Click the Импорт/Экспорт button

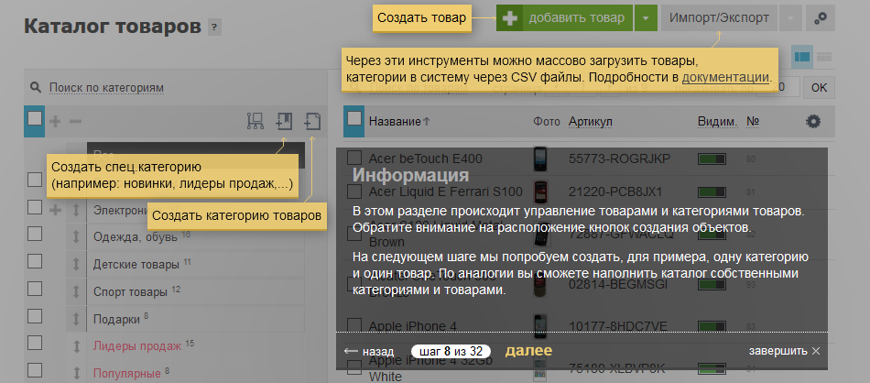719,18
